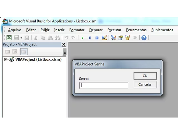Click the Break pause icon

tap(90, 38)
